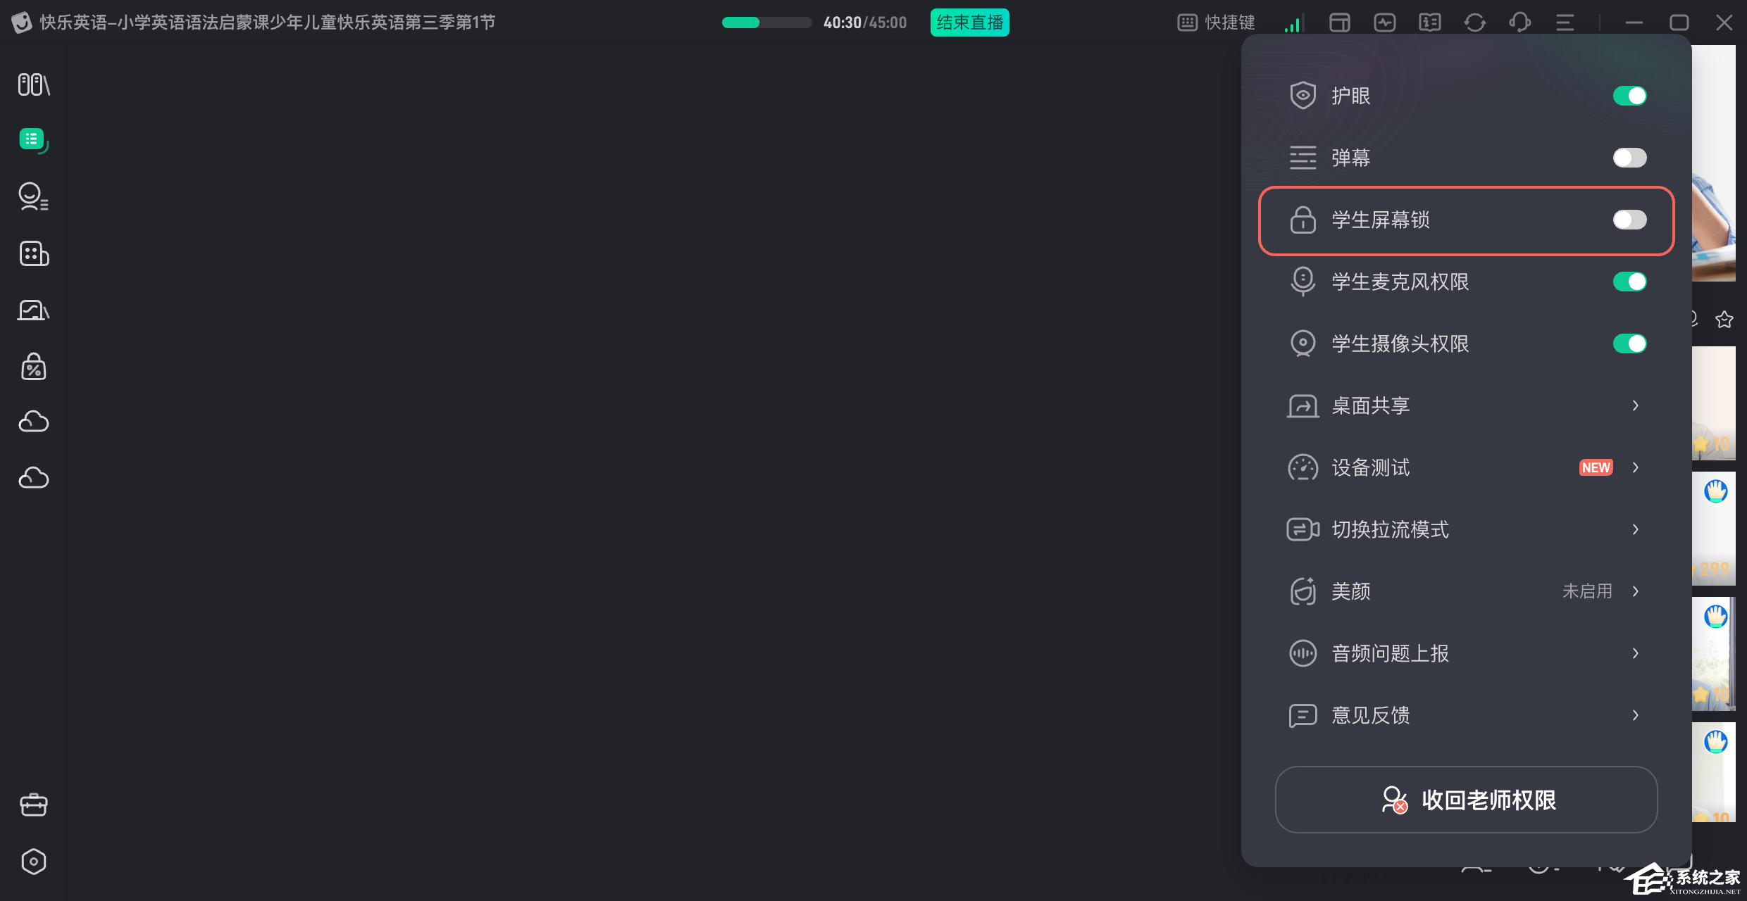Click the upper cloud icon in sidebar
Viewport: 1747px width, 901px height.
(x=33, y=422)
